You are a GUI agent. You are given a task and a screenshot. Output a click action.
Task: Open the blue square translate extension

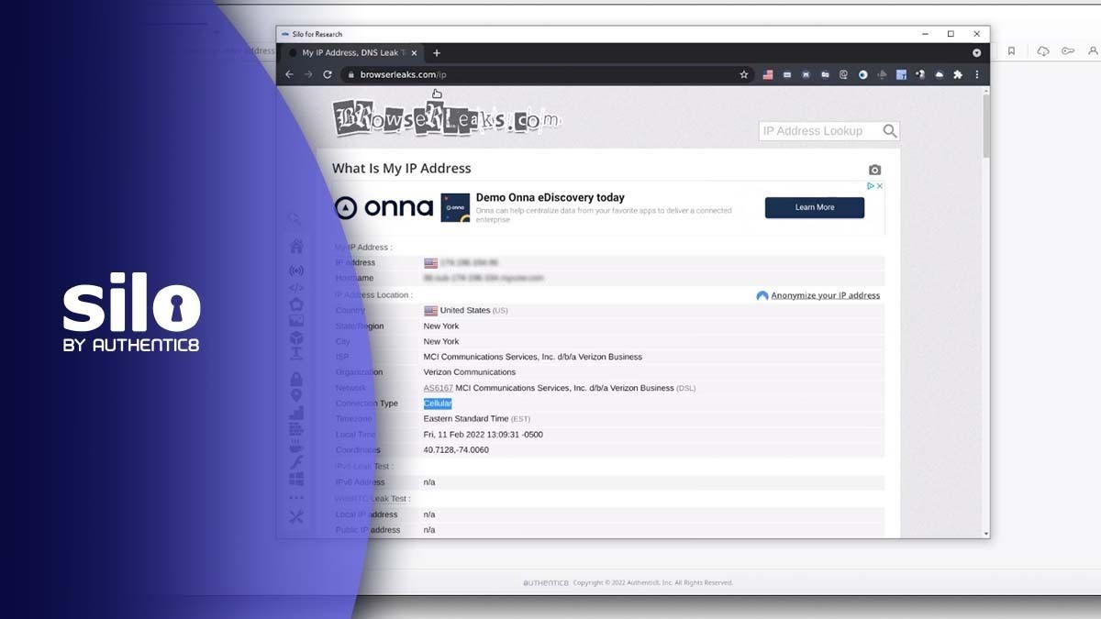tap(901, 75)
